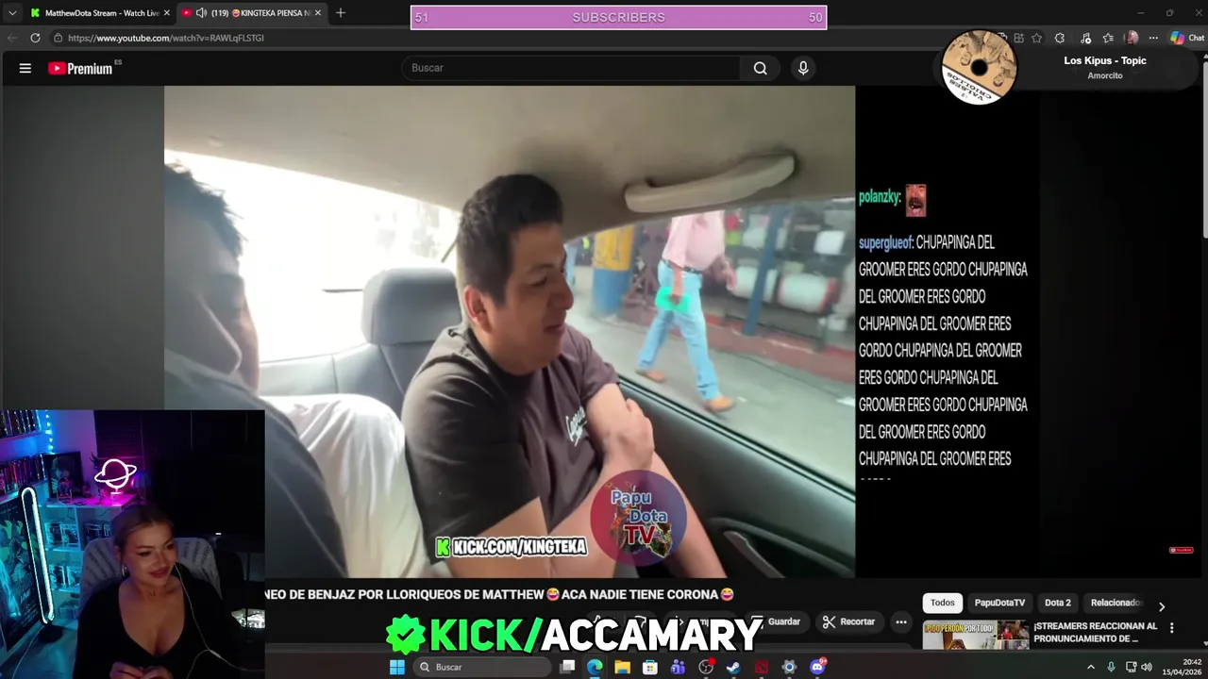Click Windows taskbar Buscar search box

482,667
